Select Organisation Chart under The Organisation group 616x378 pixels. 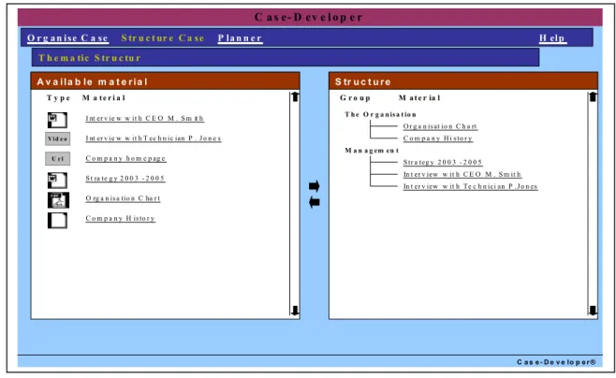[x=440, y=126]
